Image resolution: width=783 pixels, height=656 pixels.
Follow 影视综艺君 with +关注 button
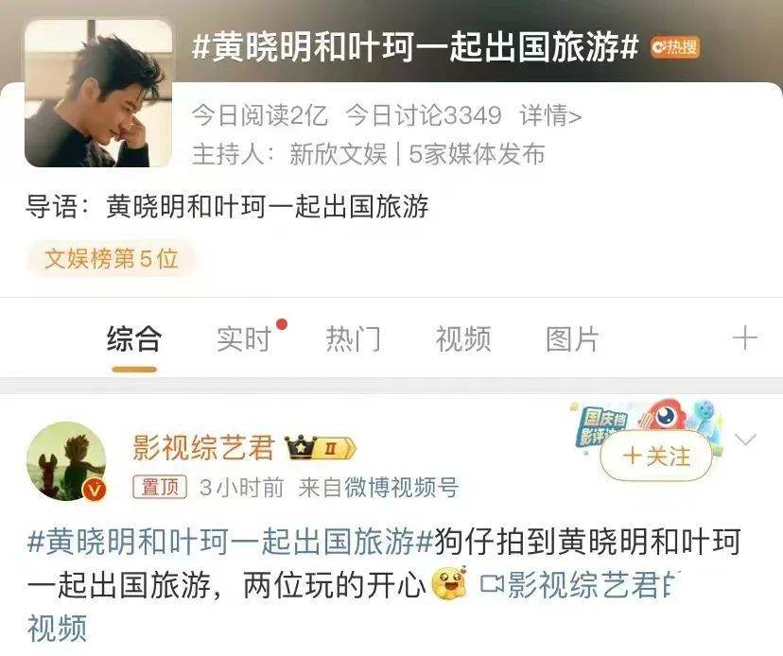click(x=656, y=456)
